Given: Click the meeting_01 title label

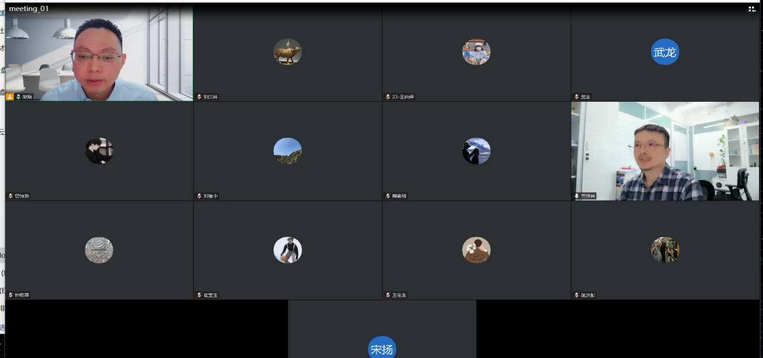Looking at the screenshot, I should pyautogui.click(x=29, y=9).
